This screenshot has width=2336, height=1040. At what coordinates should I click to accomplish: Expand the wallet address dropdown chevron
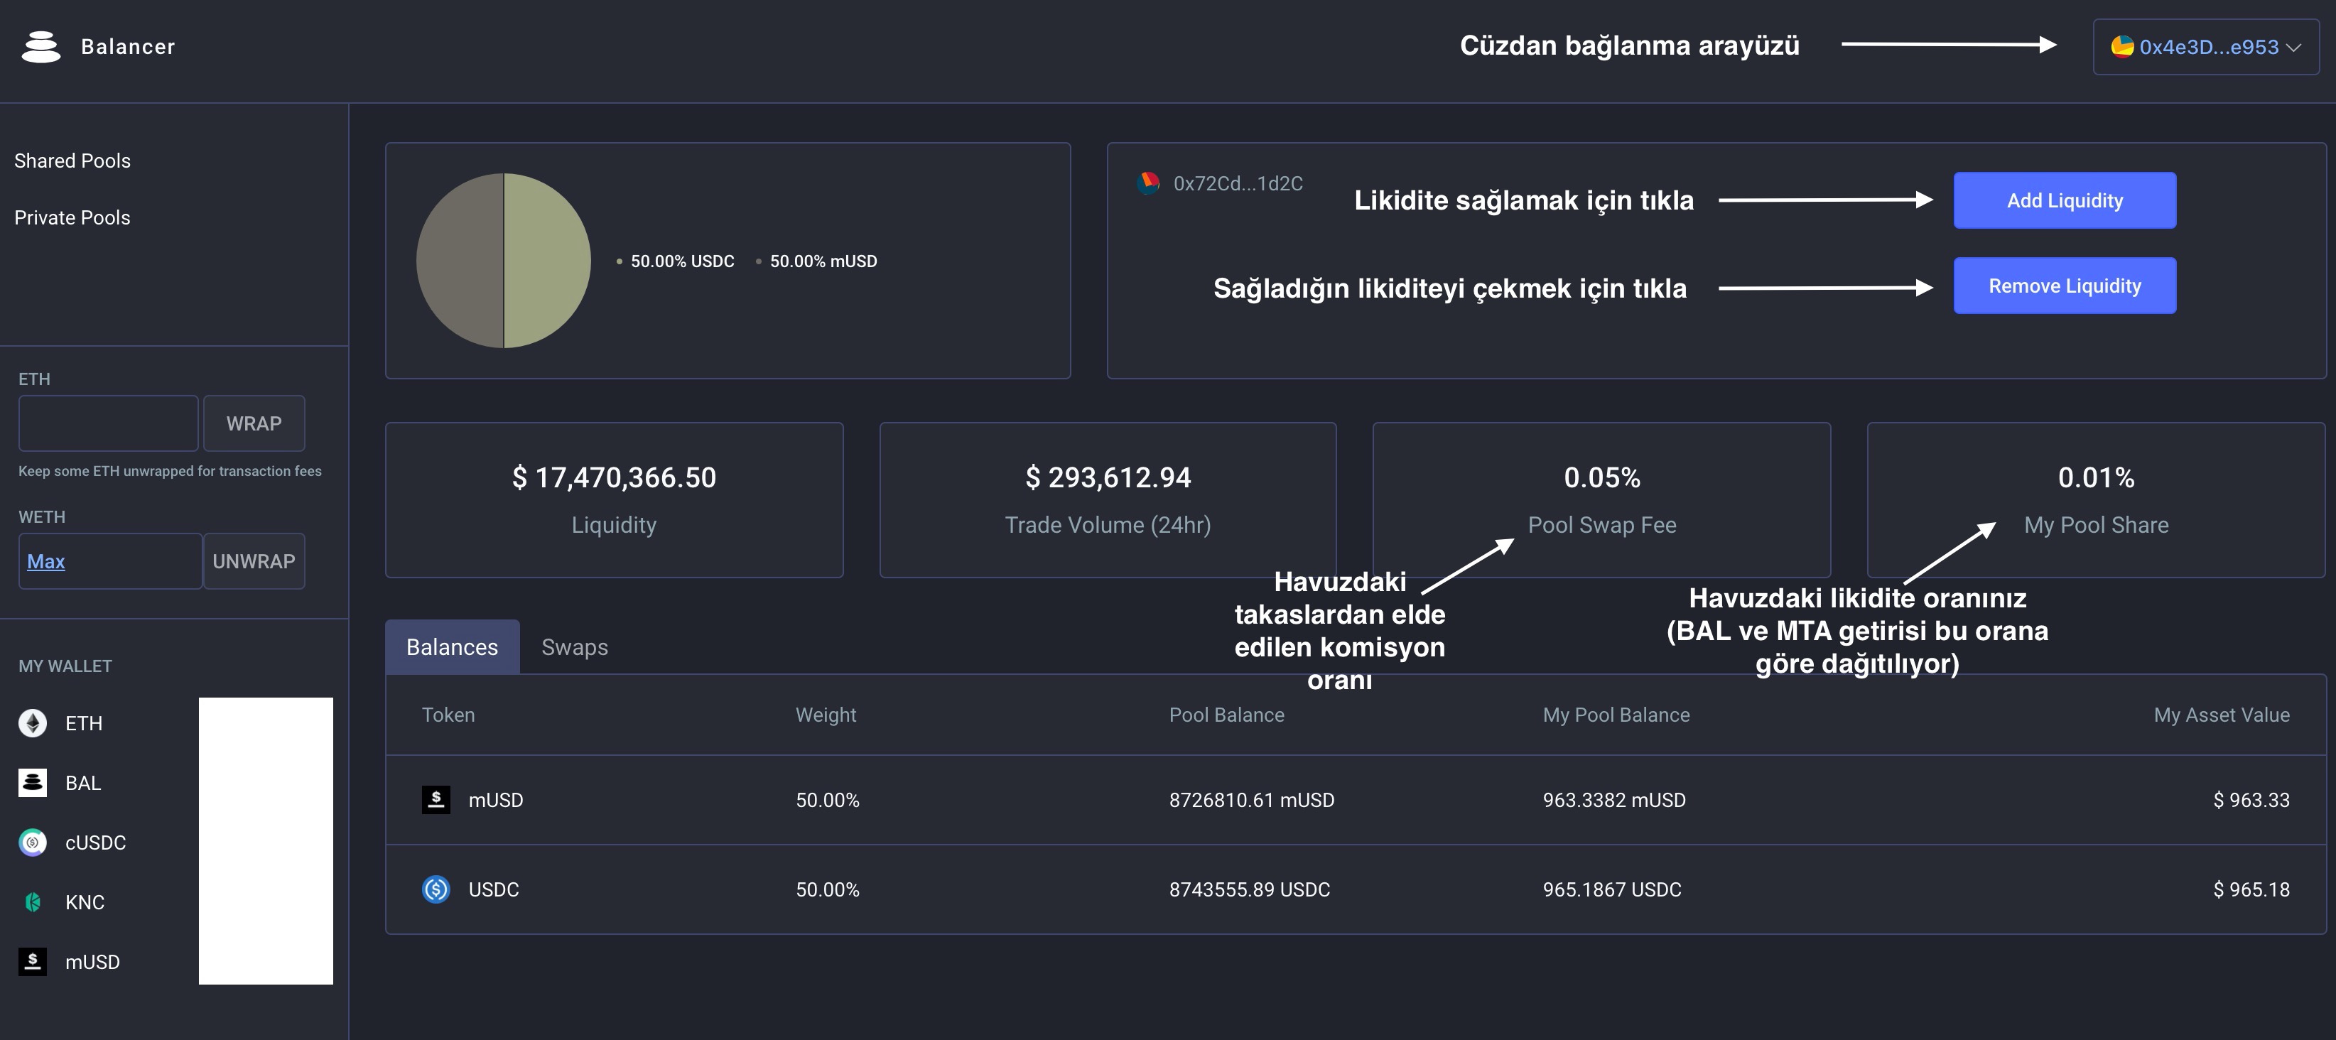2294,47
